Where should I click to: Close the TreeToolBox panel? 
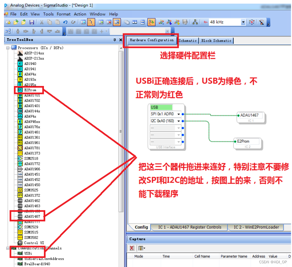[121, 40]
